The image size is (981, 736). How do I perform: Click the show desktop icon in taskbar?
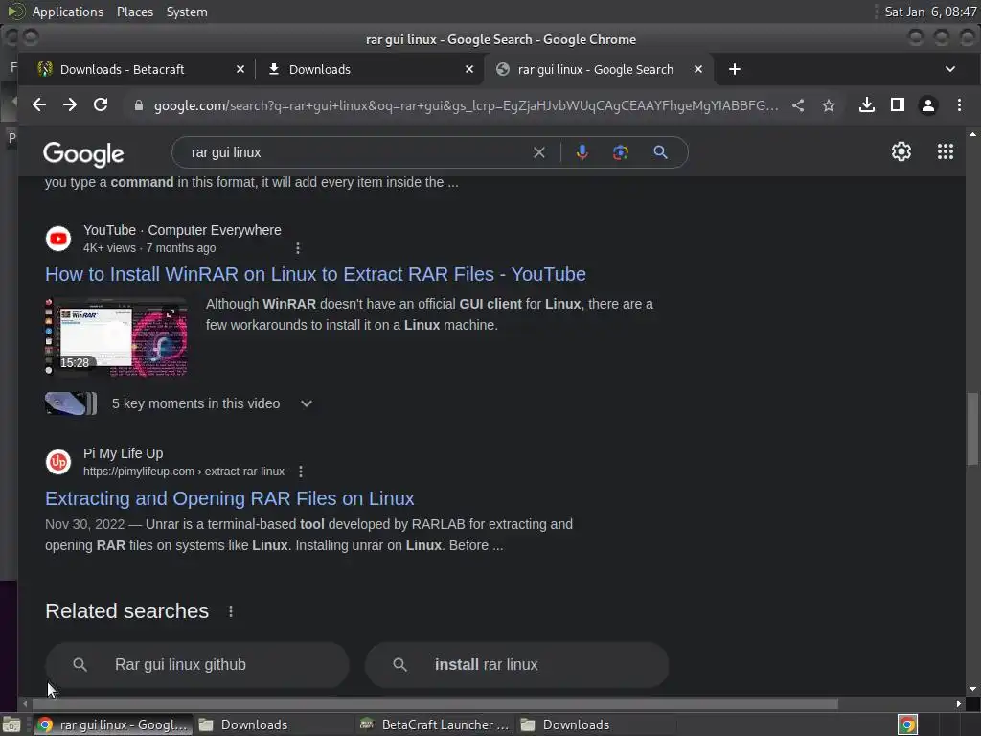tap(11, 724)
